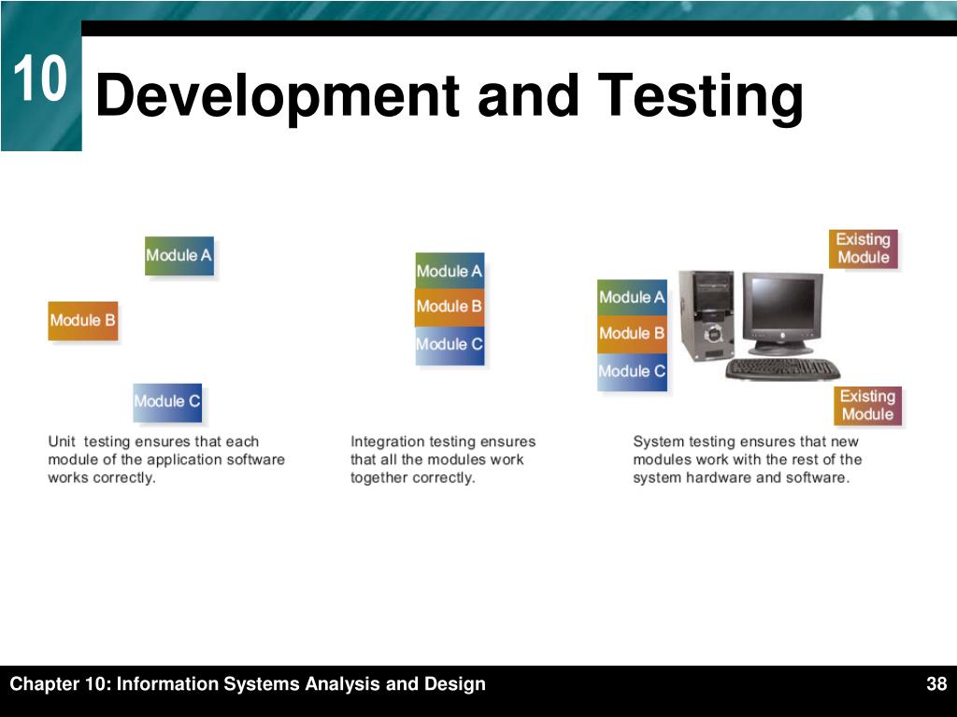Click Module A in integration testing stack
This screenshot has height=717, width=957.
pos(450,271)
